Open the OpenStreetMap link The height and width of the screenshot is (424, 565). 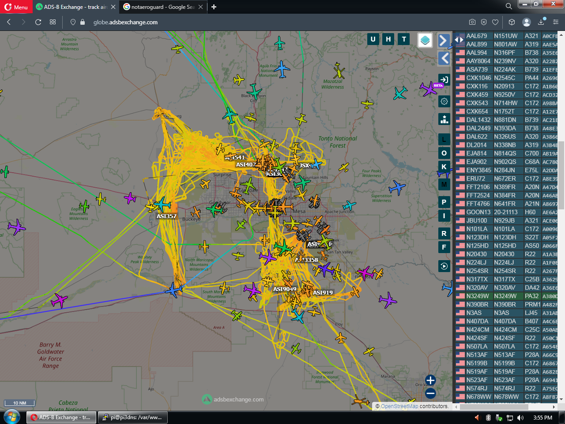coord(399,406)
